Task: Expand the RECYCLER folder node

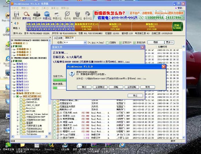Action: pos(17,111)
